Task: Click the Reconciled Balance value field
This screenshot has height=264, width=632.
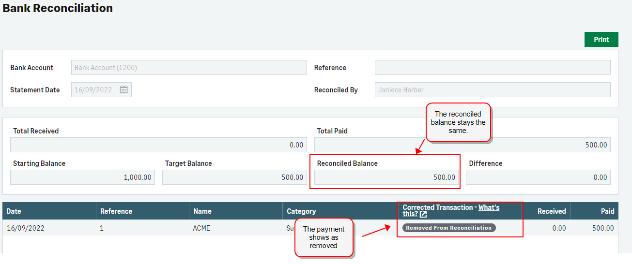Action: (385, 177)
